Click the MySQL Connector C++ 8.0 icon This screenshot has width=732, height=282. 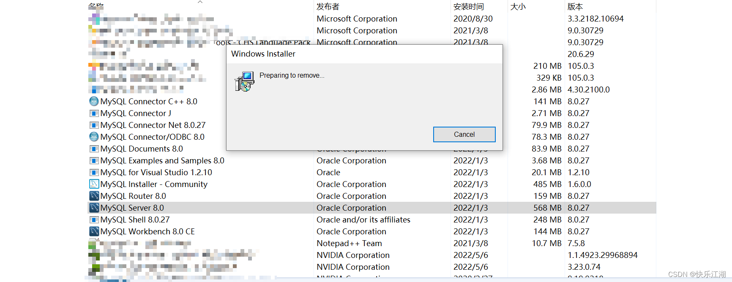(94, 101)
